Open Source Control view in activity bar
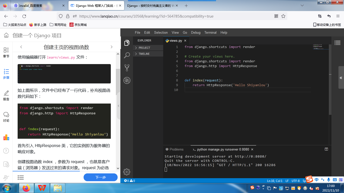Screen dimensions: 344x193 coord(127,68)
